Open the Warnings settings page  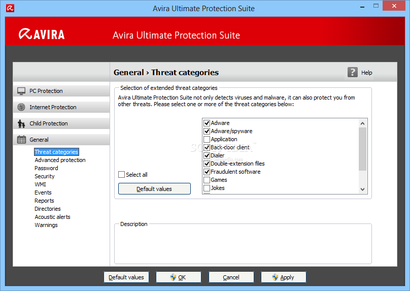(46, 225)
